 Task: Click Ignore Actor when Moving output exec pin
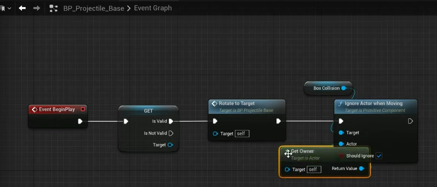(410, 121)
